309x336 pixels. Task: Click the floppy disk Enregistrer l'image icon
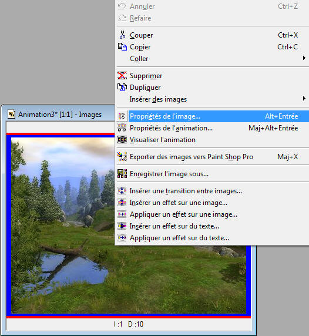(x=122, y=173)
